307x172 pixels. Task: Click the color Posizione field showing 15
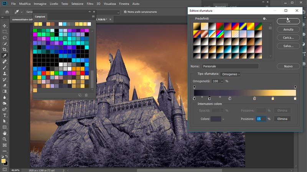[261, 119]
